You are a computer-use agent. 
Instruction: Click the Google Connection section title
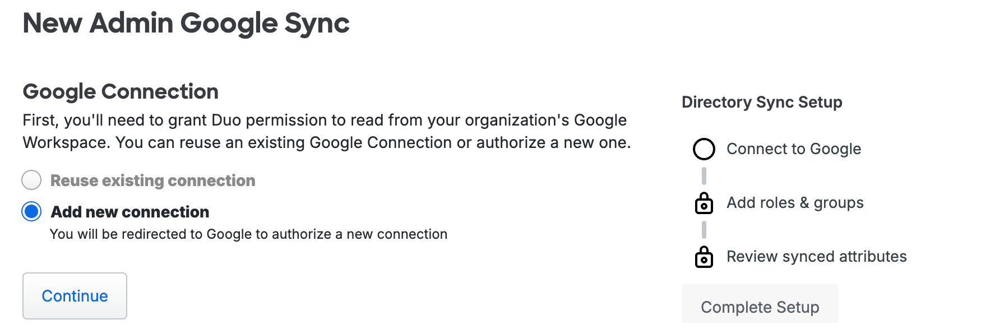click(121, 91)
